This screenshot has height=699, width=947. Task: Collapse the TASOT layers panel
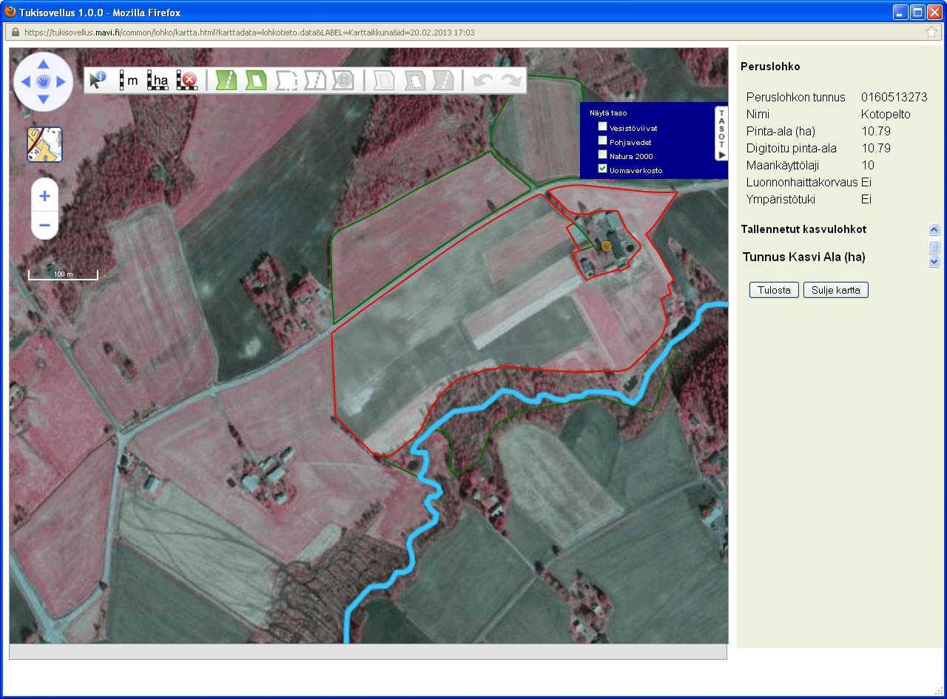[721, 133]
